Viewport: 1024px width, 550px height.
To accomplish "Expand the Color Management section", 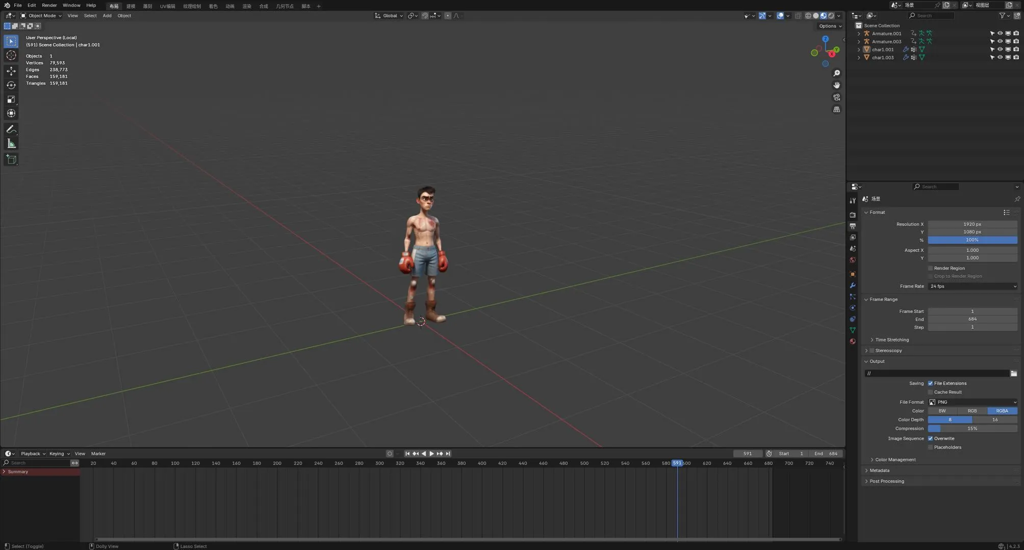I will click(895, 460).
